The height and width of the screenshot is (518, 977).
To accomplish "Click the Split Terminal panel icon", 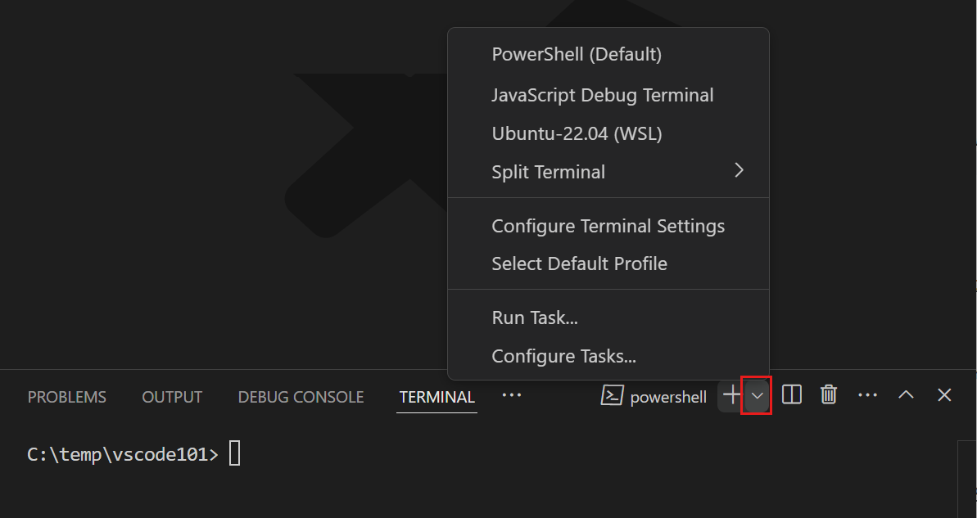I will point(791,395).
